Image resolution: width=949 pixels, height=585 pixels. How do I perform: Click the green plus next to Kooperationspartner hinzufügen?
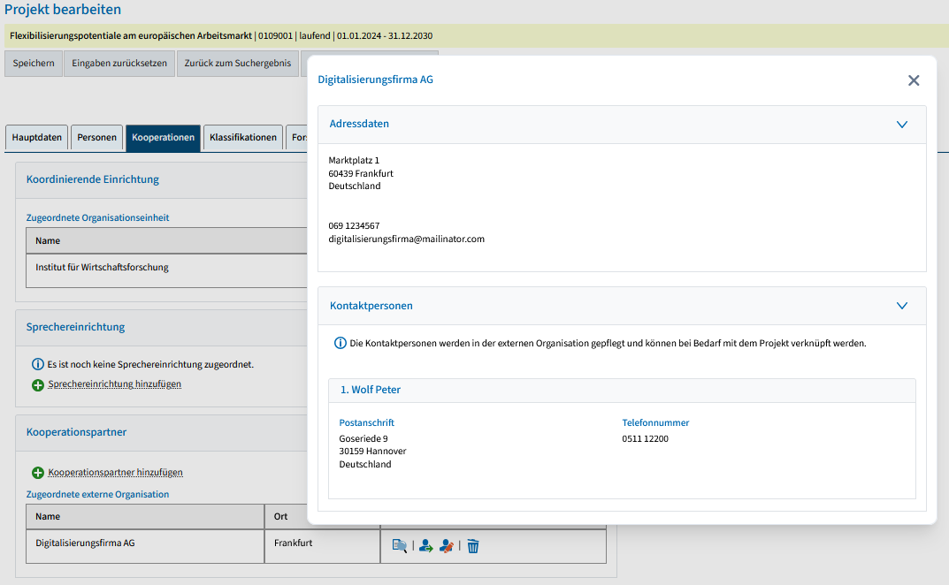point(38,473)
